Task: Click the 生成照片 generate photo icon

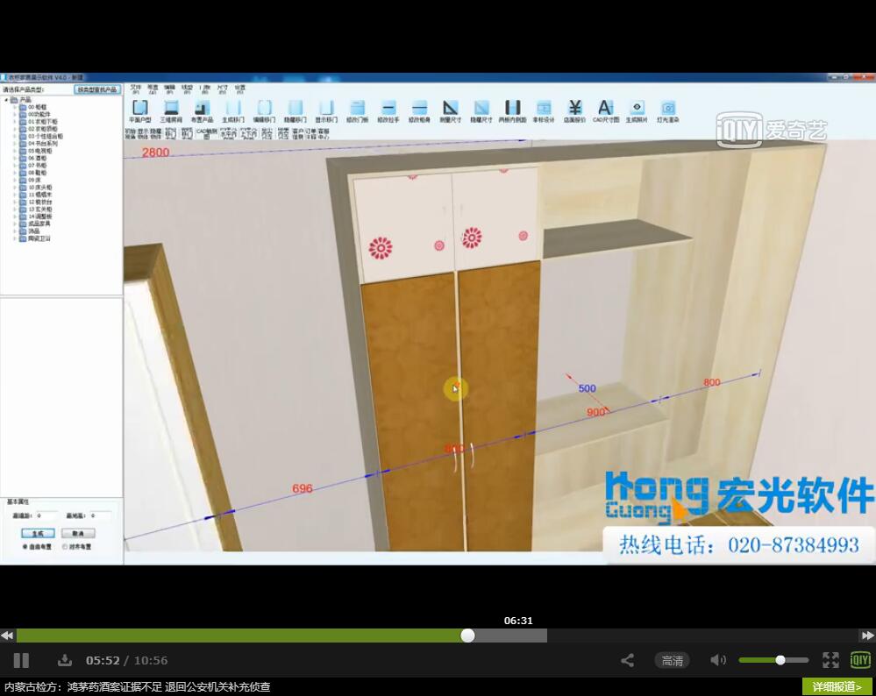Action: tap(637, 110)
